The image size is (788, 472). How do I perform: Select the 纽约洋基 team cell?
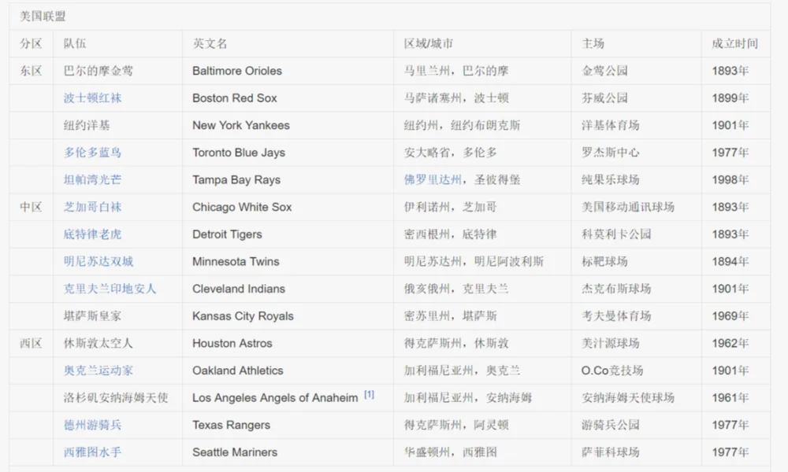coord(87,125)
